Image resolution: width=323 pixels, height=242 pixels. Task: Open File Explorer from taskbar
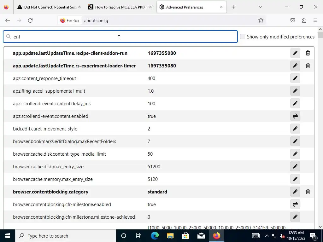point(170,236)
